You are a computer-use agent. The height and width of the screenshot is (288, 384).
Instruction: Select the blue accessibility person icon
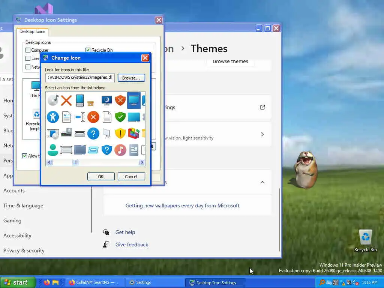(53, 117)
